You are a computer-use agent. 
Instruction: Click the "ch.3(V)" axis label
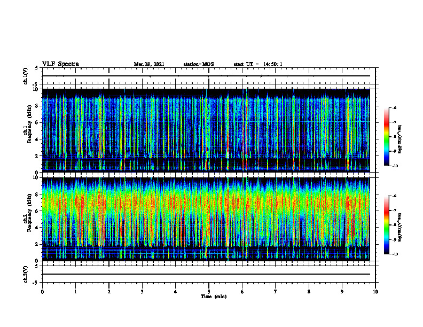pos(25,274)
